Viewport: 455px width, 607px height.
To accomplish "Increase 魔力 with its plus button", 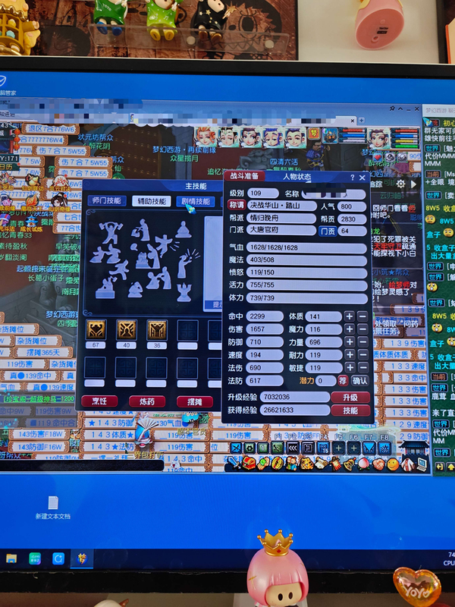I will [x=350, y=329].
